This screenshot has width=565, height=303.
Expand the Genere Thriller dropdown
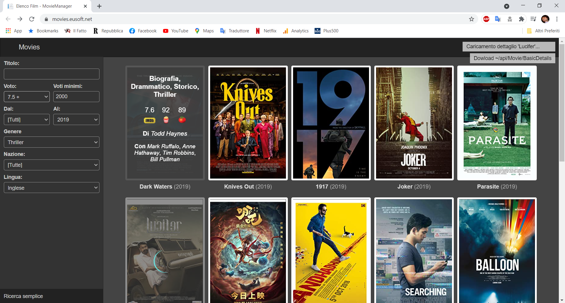pos(51,142)
